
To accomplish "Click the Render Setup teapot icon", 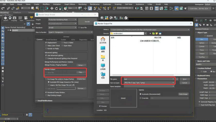I will click(177, 8).
